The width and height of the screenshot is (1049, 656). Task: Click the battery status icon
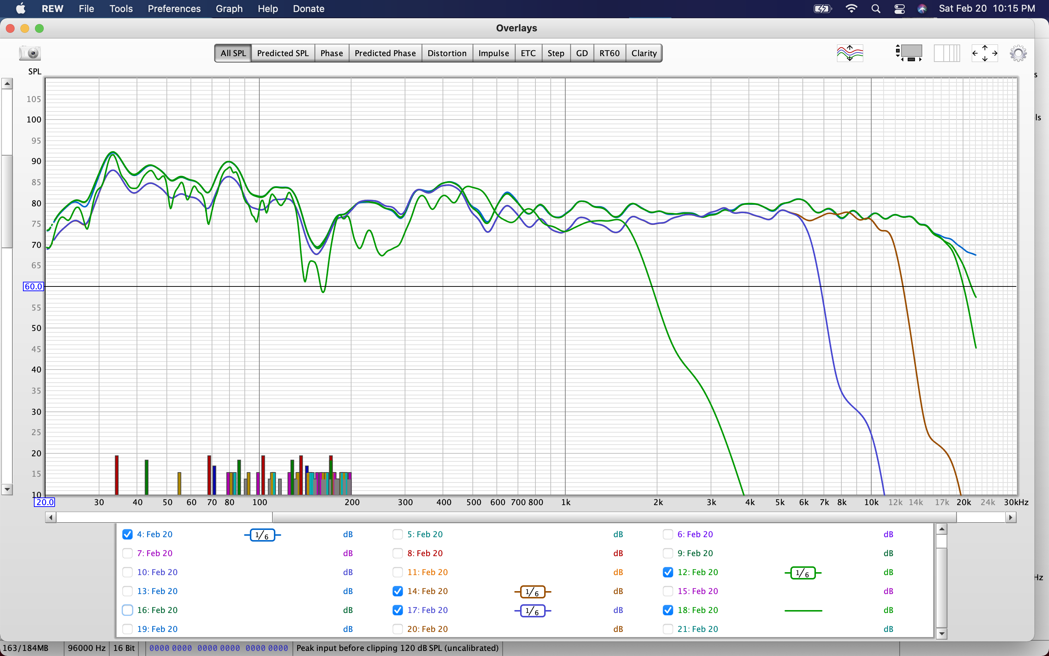tap(822, 9)
